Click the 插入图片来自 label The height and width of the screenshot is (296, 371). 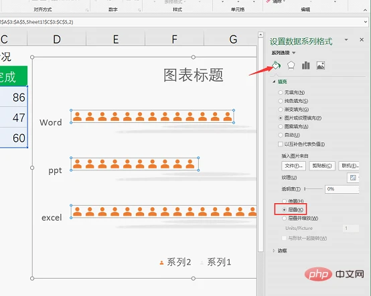pyautogui.click(x=295, y=156)
